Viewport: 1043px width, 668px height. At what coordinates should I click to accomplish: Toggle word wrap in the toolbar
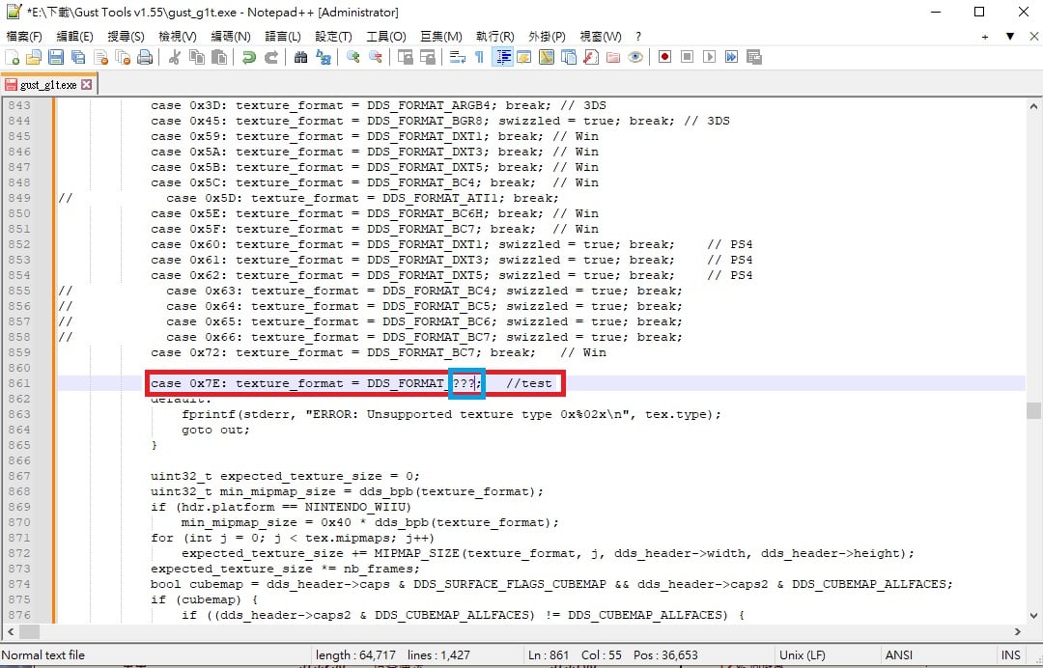pos(457,57)
